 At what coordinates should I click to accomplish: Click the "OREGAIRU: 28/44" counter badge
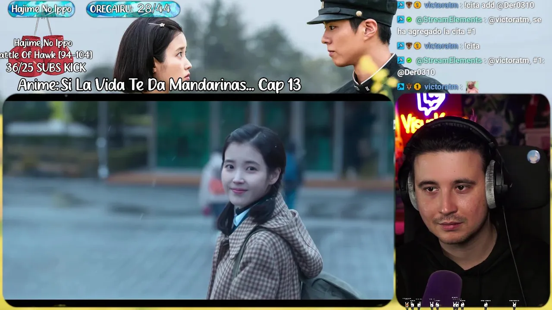click(x=133, y=9)
